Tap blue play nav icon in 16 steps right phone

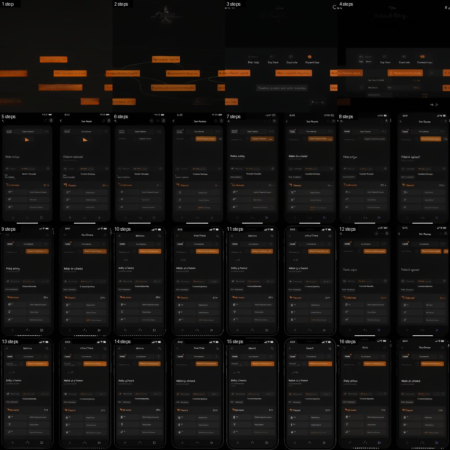pos(437,443)
